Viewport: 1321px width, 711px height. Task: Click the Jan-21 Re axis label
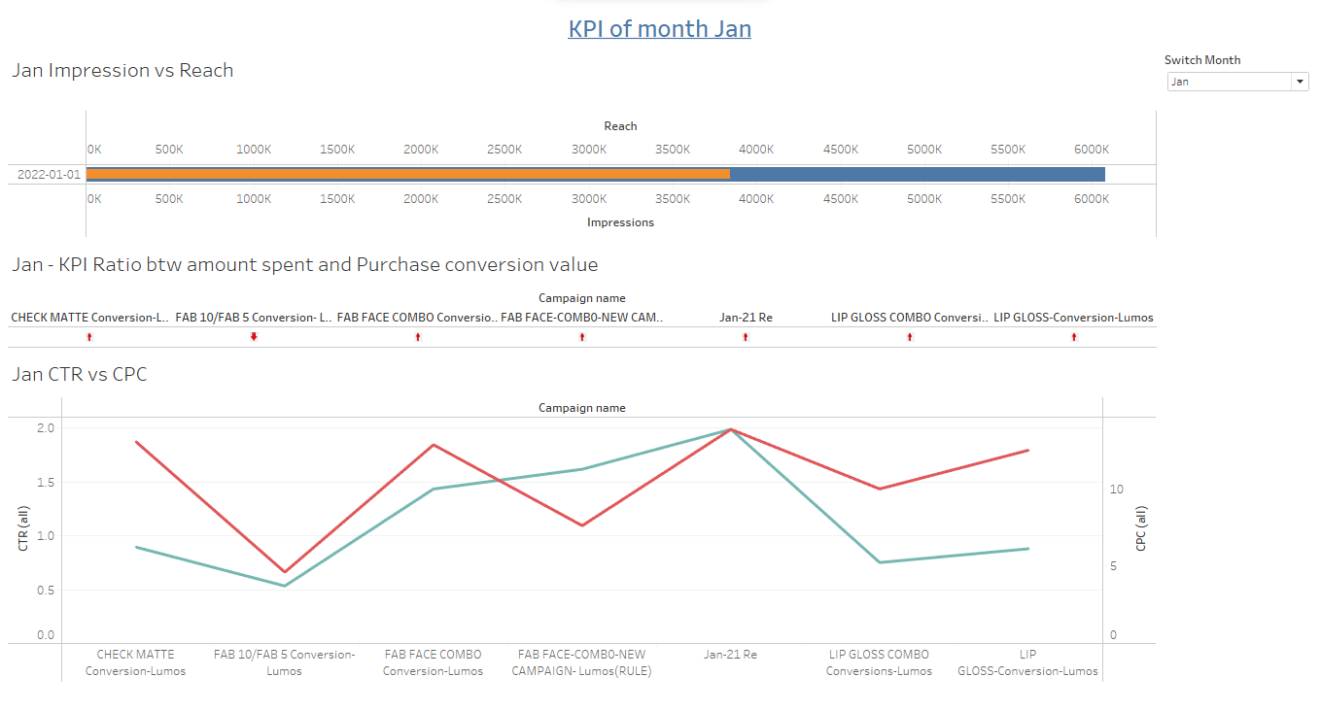tap(730, 654)
